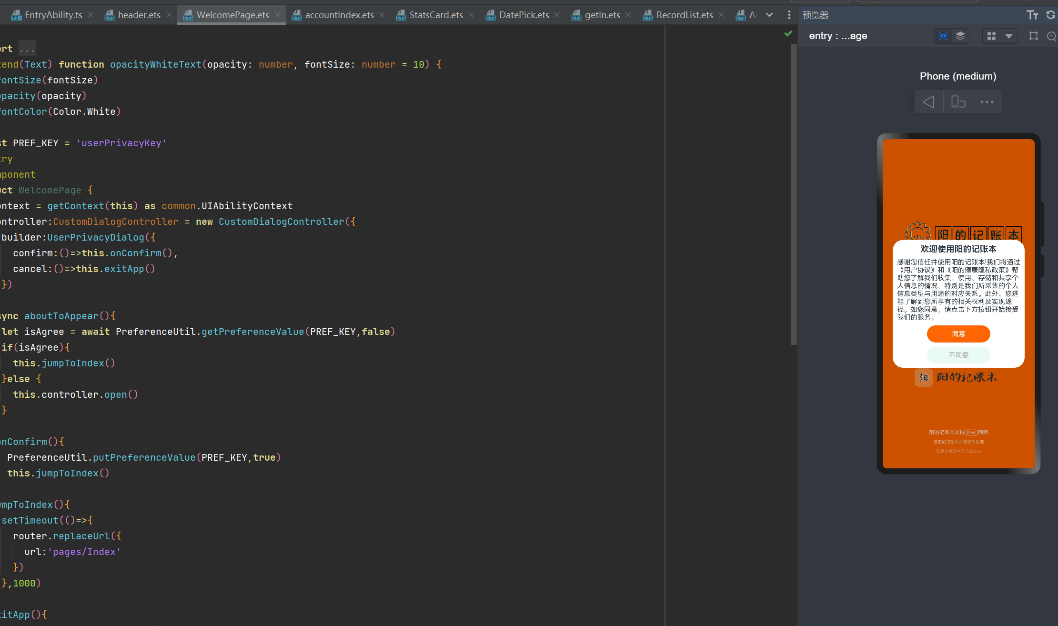Open previewer more options (three dots)
This screenshot has width=1058, height=626.
pos(987,102)
